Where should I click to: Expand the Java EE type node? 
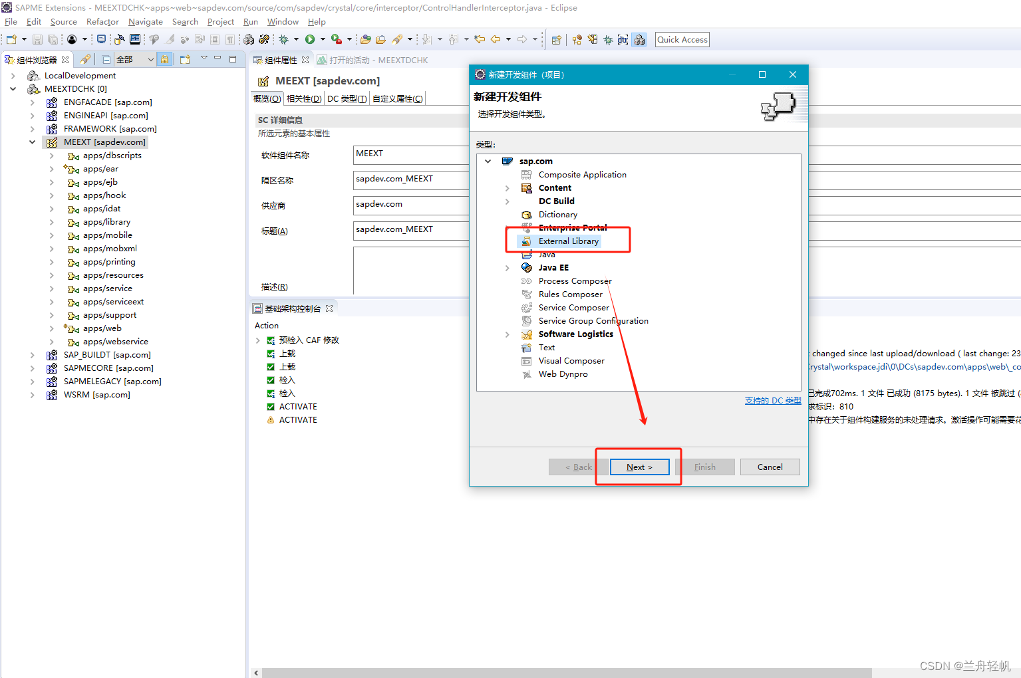pos(507,268)
